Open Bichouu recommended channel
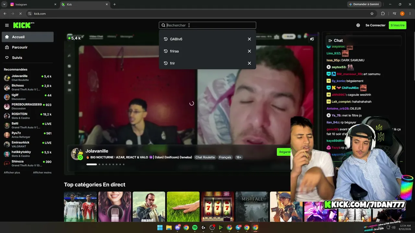Viewport: 415px width, 233px height. 28,87
